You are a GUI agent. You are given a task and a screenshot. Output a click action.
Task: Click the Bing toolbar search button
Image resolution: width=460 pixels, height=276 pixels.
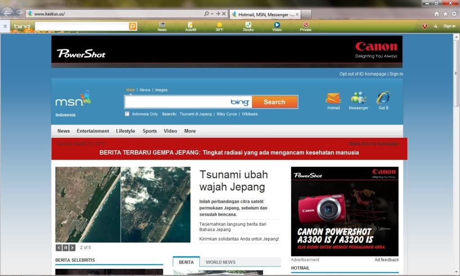[133, 26]
